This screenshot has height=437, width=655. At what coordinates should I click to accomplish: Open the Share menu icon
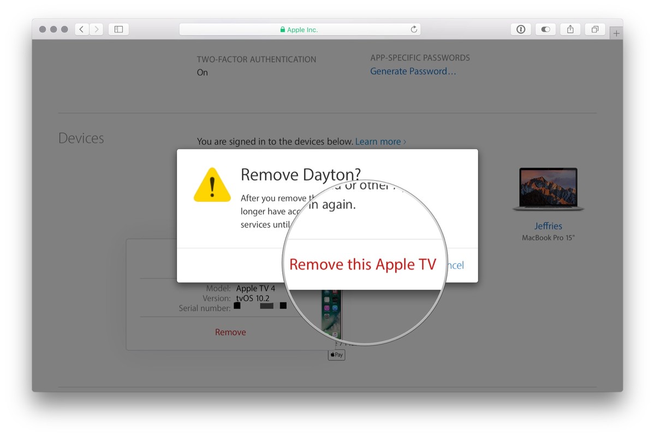[x=570, y=29]
